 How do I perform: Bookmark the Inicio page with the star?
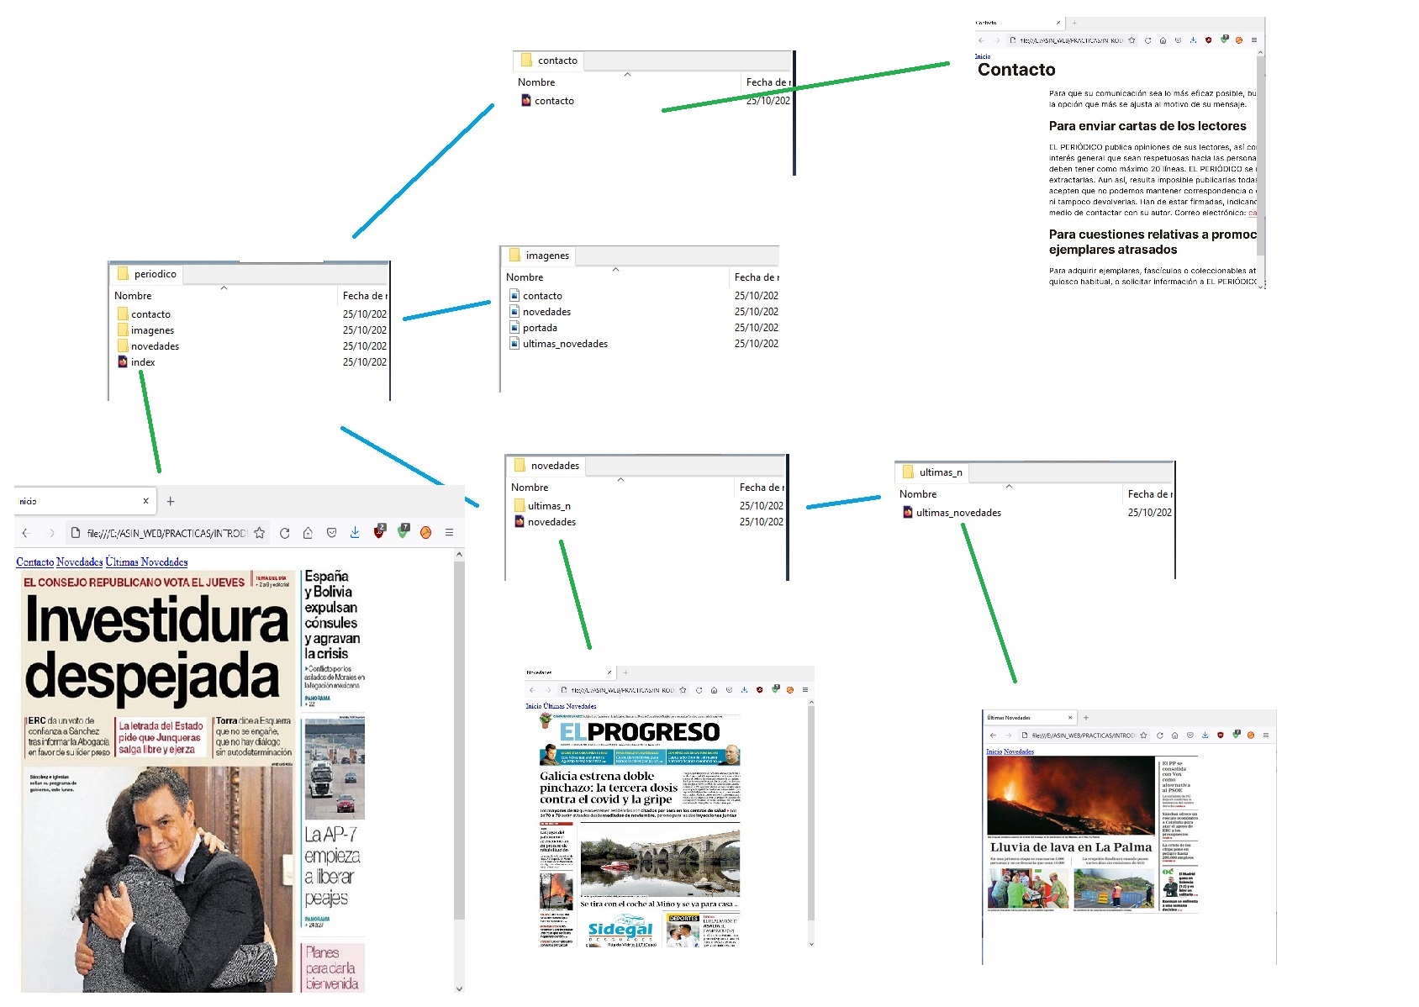(260, 533)
